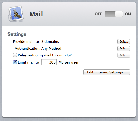This screenshot has height=121, width=138.
Task: Click the gray track of the Mail switch
Action: (x=110, y=14)
